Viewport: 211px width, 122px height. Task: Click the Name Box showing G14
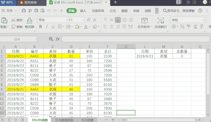coord(19,39)
